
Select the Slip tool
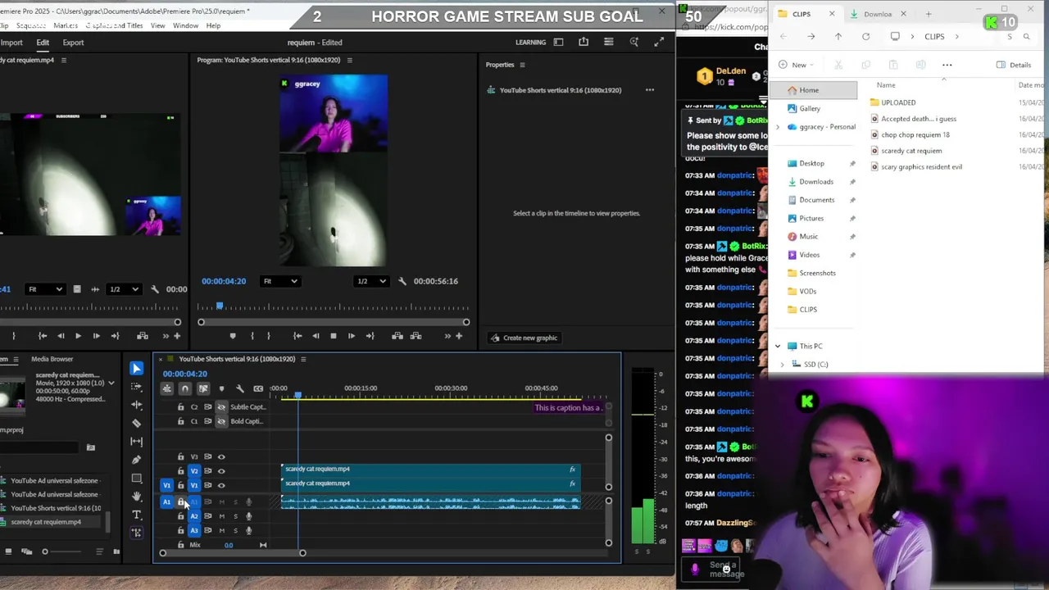click(x=136, y=441)
